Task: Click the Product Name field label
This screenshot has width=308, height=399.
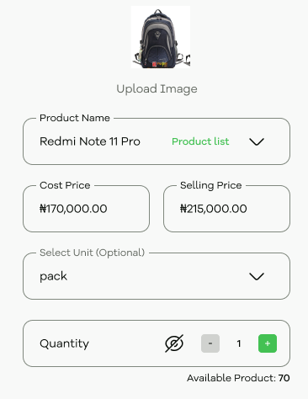Action: pyautogui.click(x=75, y=118)
